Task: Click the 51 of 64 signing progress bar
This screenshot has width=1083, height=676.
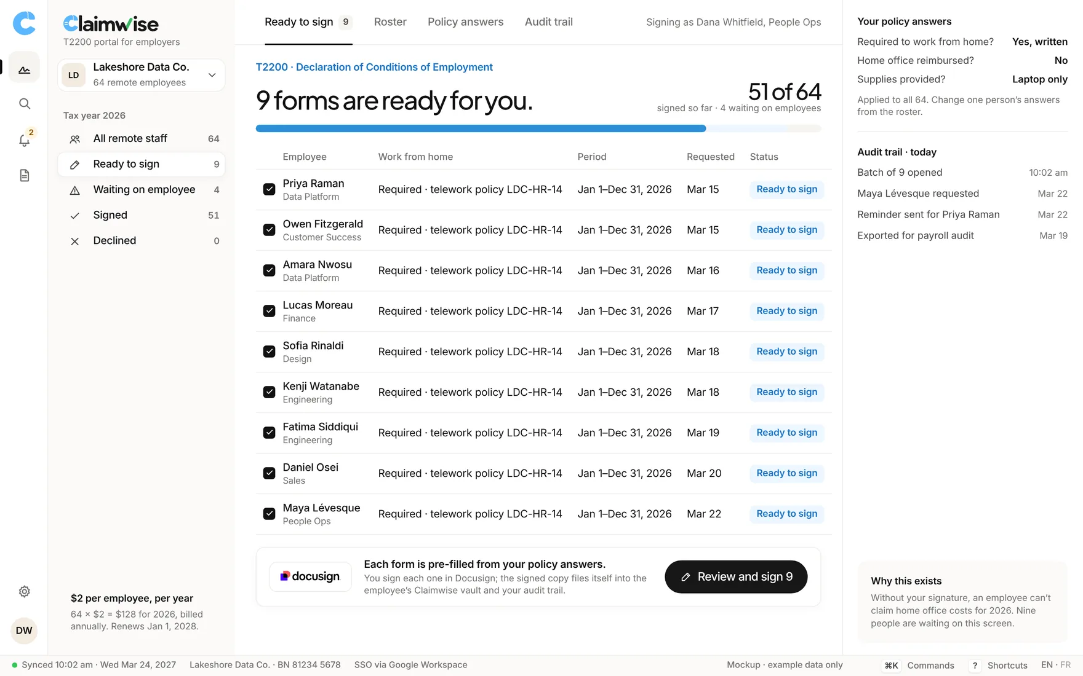Action: pos(538,128)
